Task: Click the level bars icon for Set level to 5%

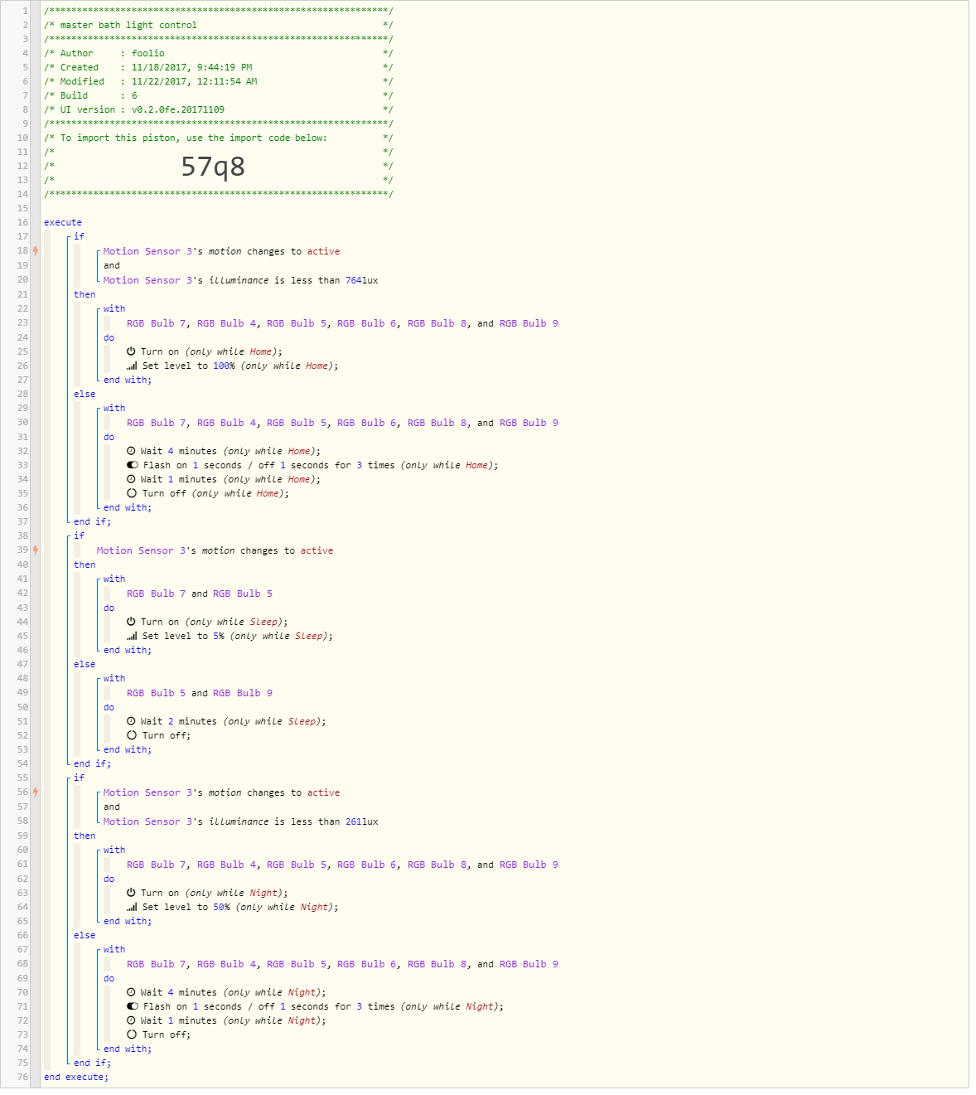Action: (x=132, y=636)
